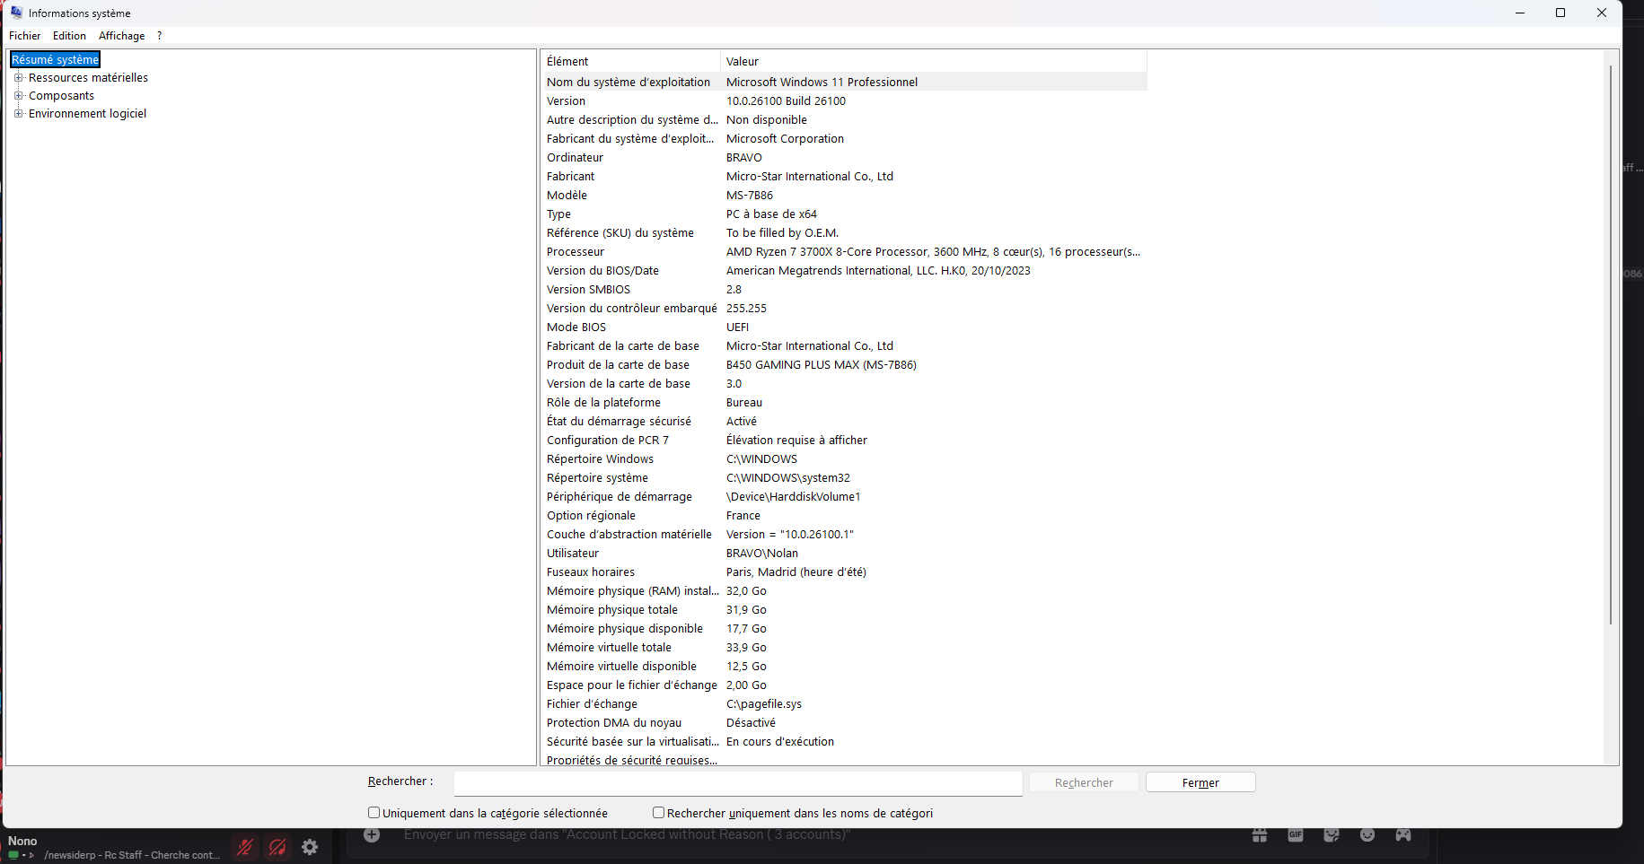The image size is (1644, 864).
Task: Click the 'Élévation requise à afficher' value
Action: click(x=796, y=440)
